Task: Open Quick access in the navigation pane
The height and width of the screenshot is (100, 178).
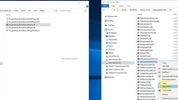Action: [112, 16]
